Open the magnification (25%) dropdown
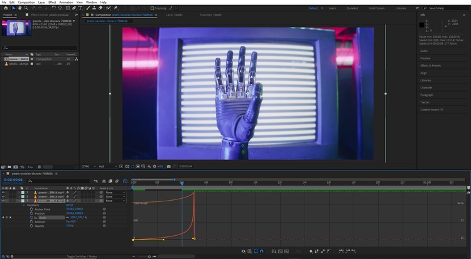471x259 pixels. click(x=89, y=166)
